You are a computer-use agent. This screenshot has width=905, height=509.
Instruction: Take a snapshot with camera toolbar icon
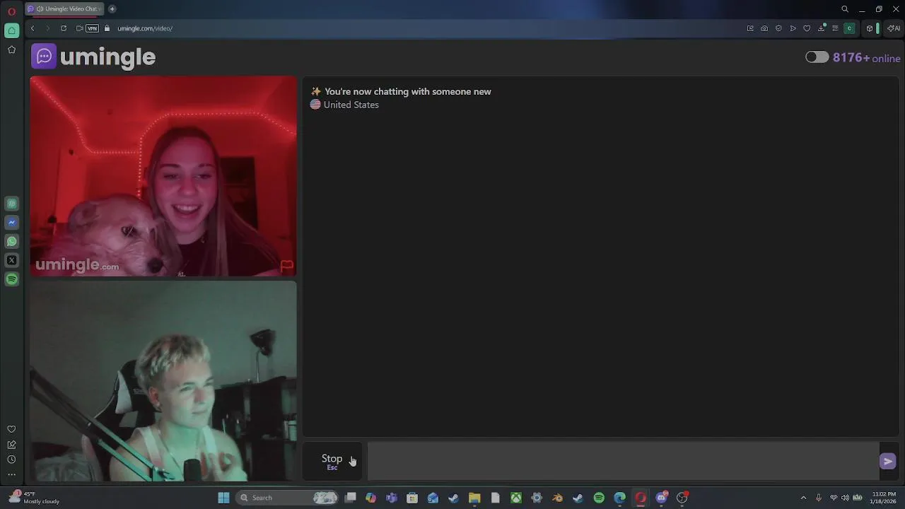(x=764, y=28)
